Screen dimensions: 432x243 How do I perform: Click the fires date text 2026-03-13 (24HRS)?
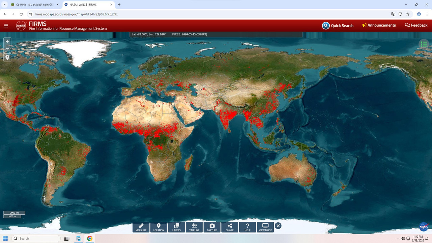189,34
